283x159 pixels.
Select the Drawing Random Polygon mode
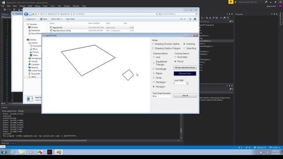166,48
